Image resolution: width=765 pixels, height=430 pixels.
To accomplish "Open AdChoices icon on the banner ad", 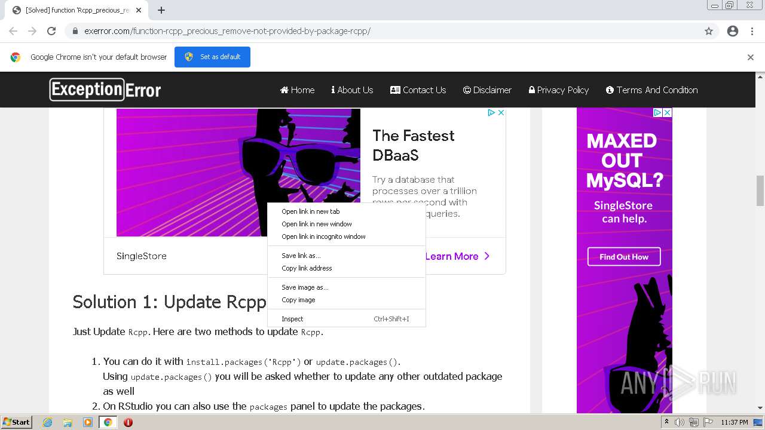I will coord(491,112).
